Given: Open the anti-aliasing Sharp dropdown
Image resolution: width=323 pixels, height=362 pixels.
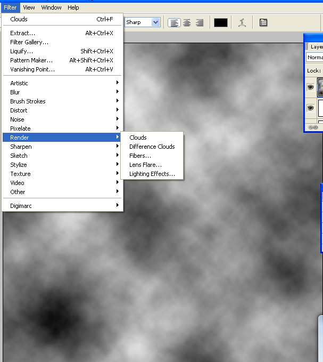Looking at the screenshot, I should point(143,22).
